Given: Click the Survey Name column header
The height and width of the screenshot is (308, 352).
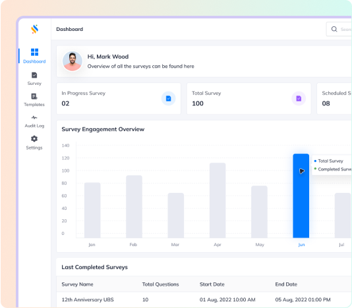Looking at the screenshot, I should click(x=77, y=284).
